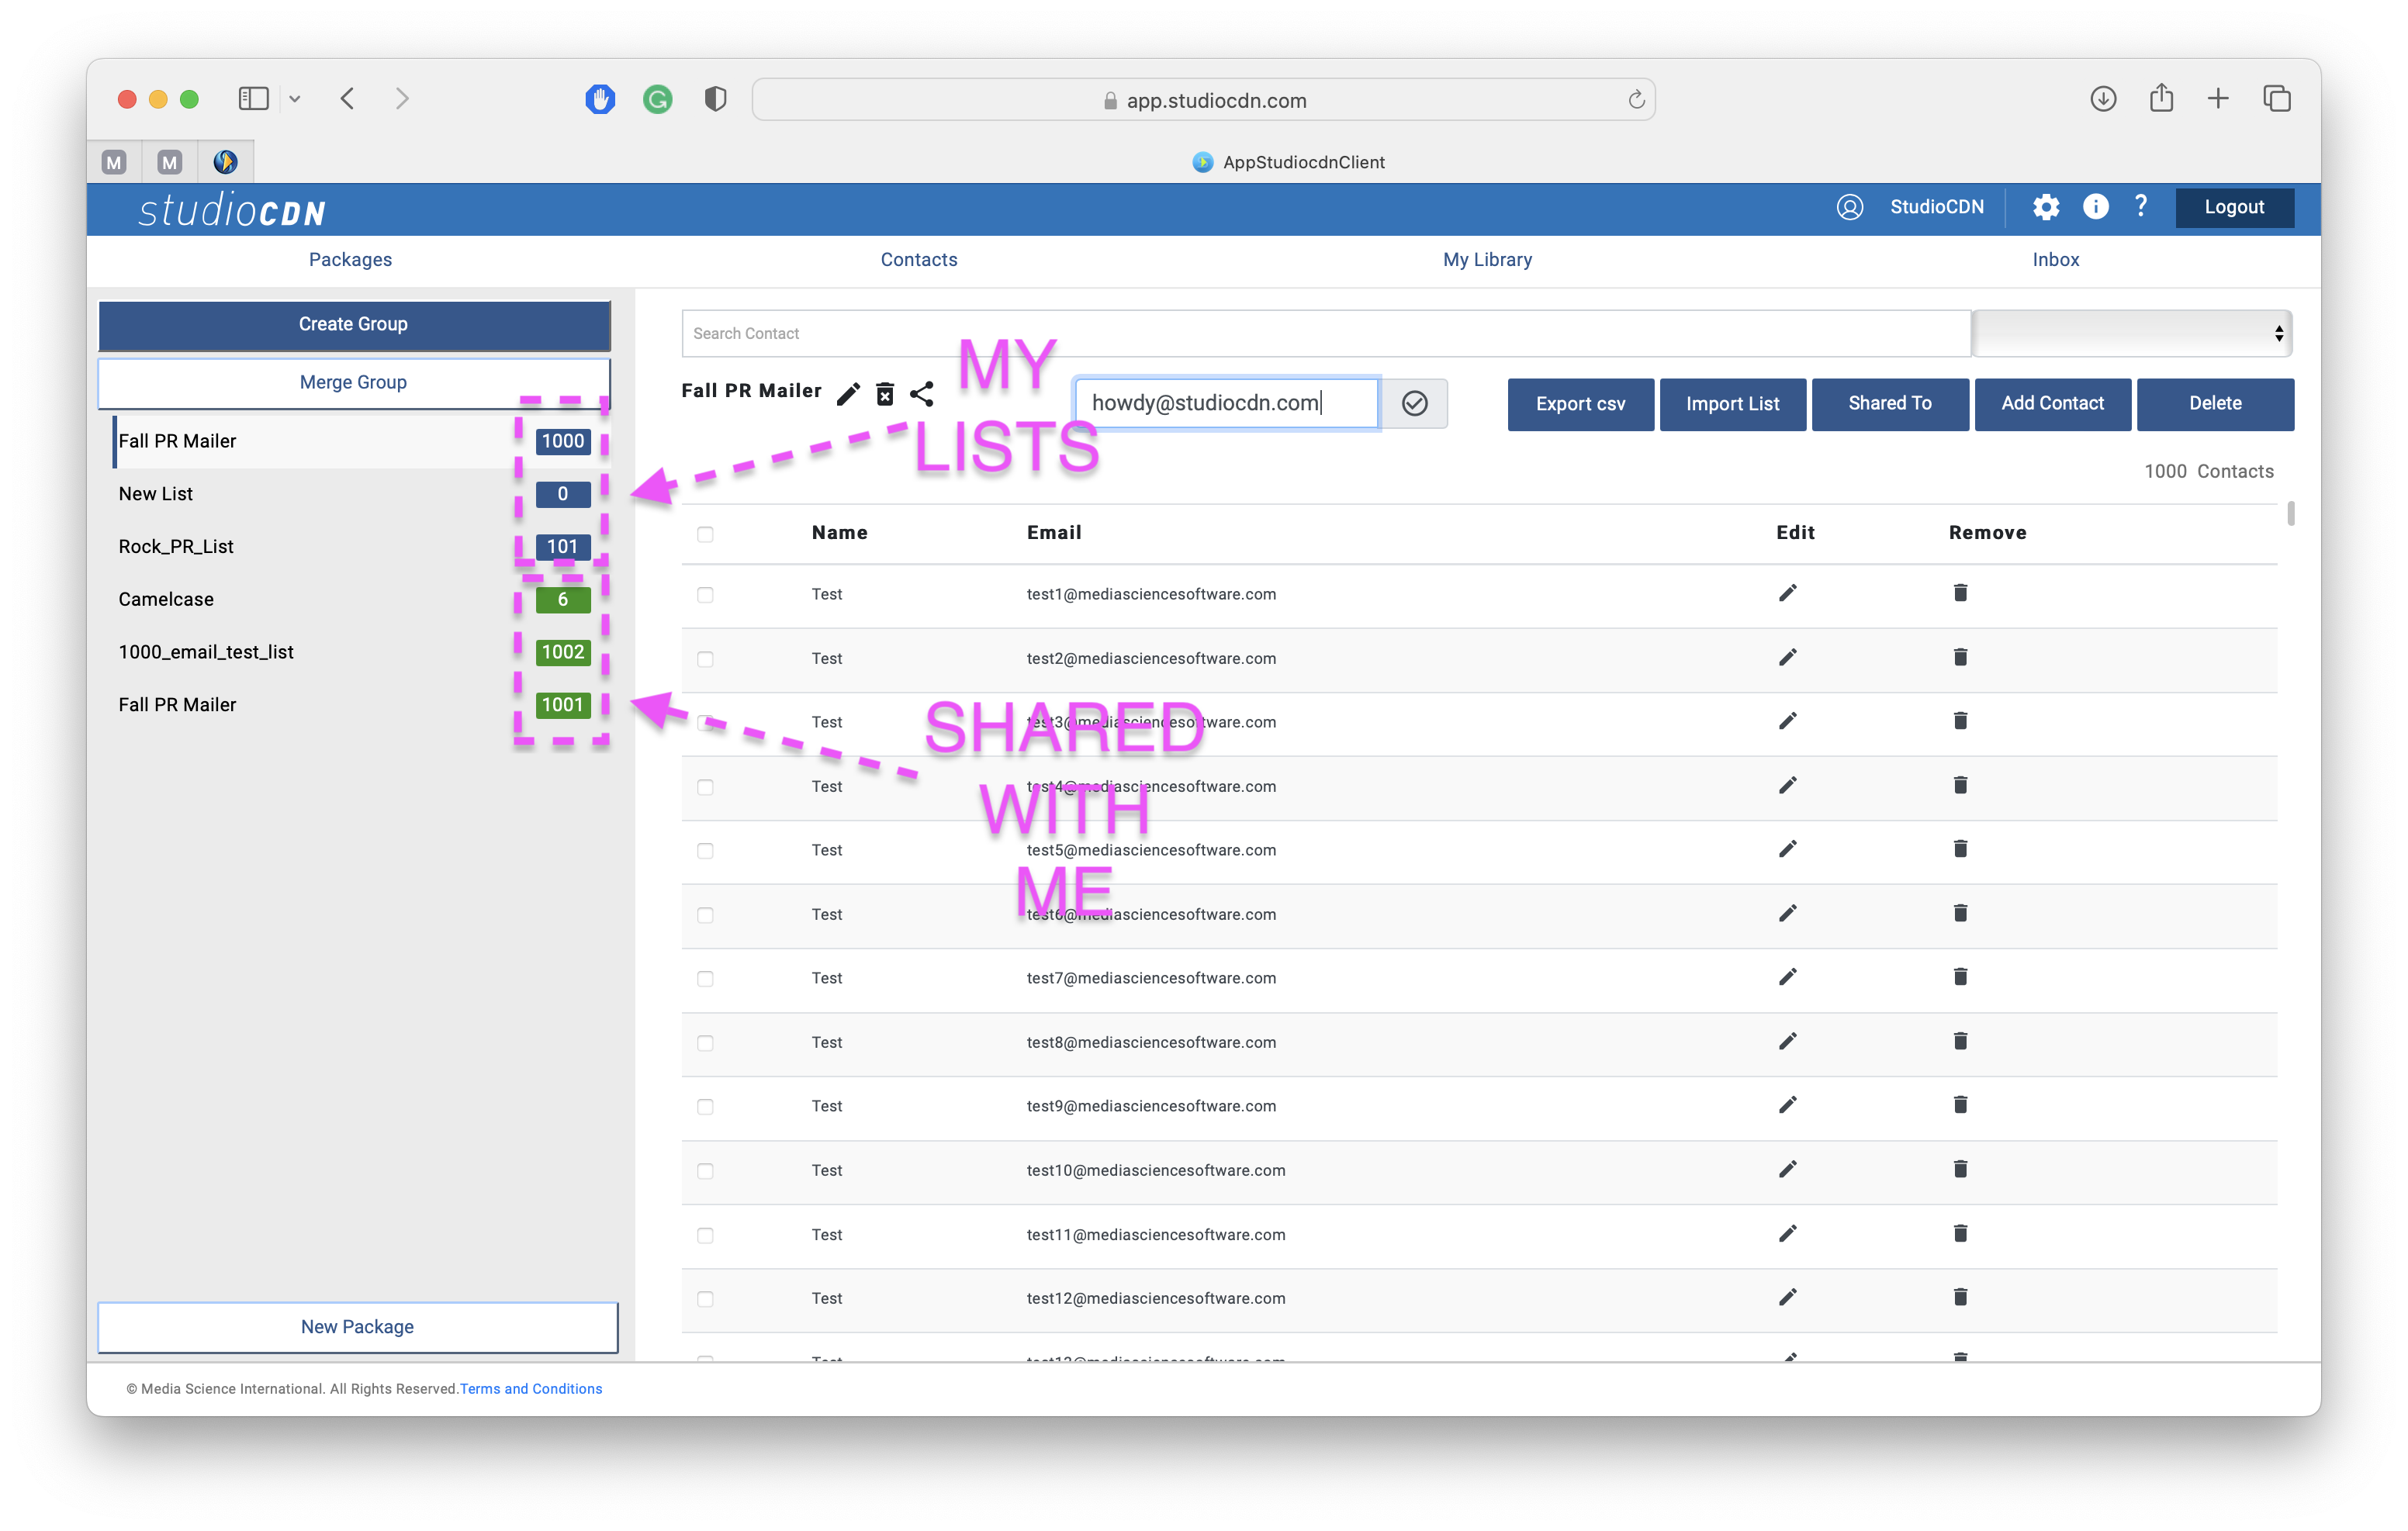Check the test8 contact row checkbox

[x=705, y=1043]
